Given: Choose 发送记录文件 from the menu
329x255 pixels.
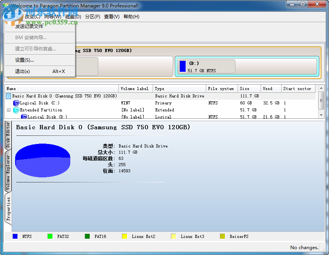Looking at the screenshot, I should [x=40, y=26].
